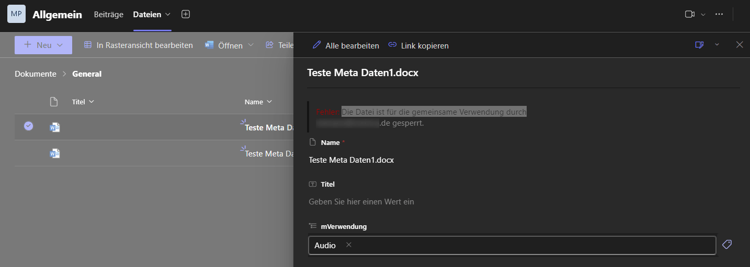750x267 pixels.
Task: Open the meeting options chevron dropdown
Action: point(703,15)
